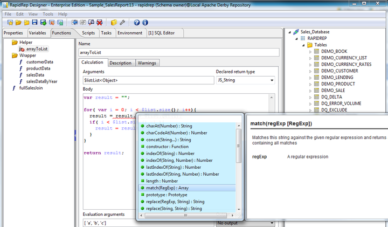This screenshot has height=227, width=388.
Task: Click the yellow database cylinders icon
Action: pyautogui.click(x=114, y=23)
